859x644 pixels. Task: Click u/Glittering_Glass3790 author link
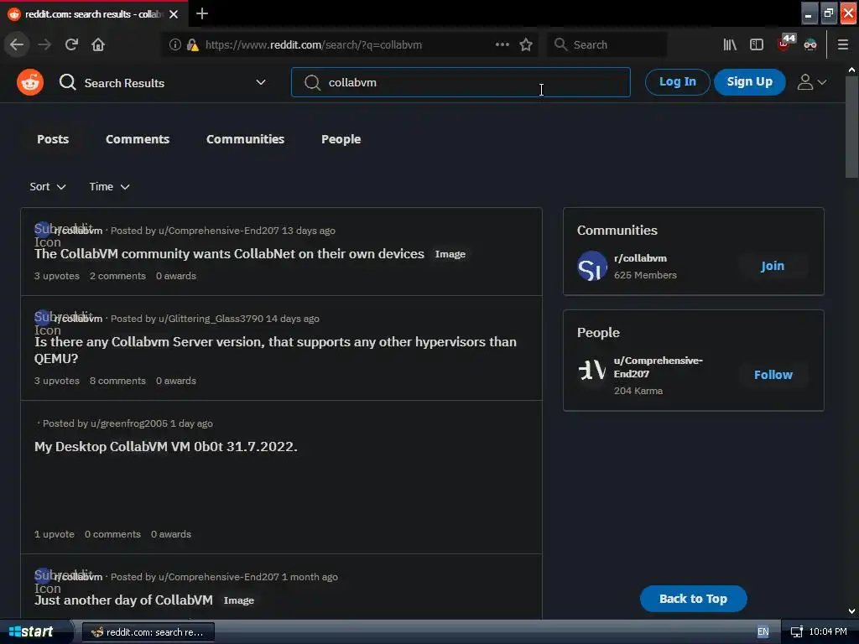211,319
